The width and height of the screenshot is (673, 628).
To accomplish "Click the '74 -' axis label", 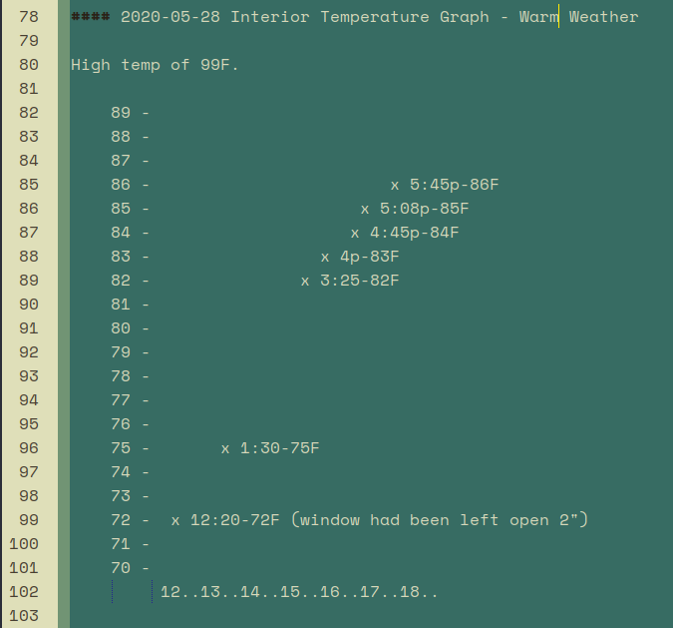I will click(x=130, y=472).
